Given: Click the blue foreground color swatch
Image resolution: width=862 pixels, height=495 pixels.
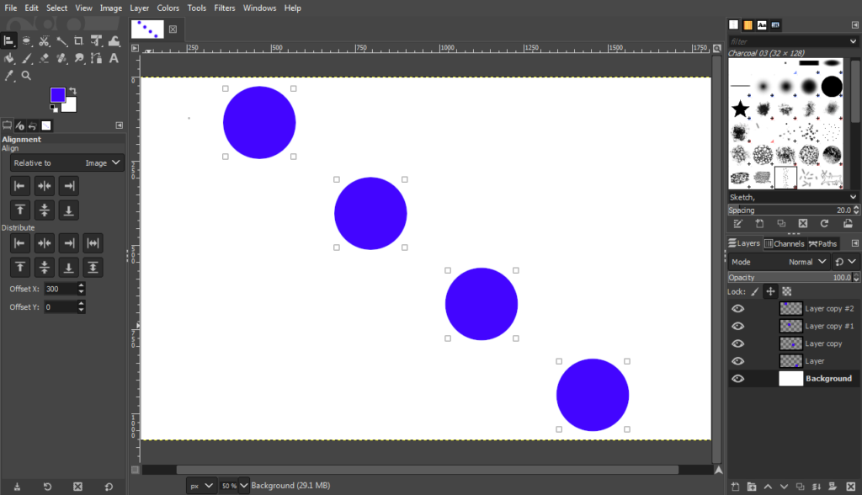Looking at the screenshot, I should pyautogui.click(x=58, y=94).
